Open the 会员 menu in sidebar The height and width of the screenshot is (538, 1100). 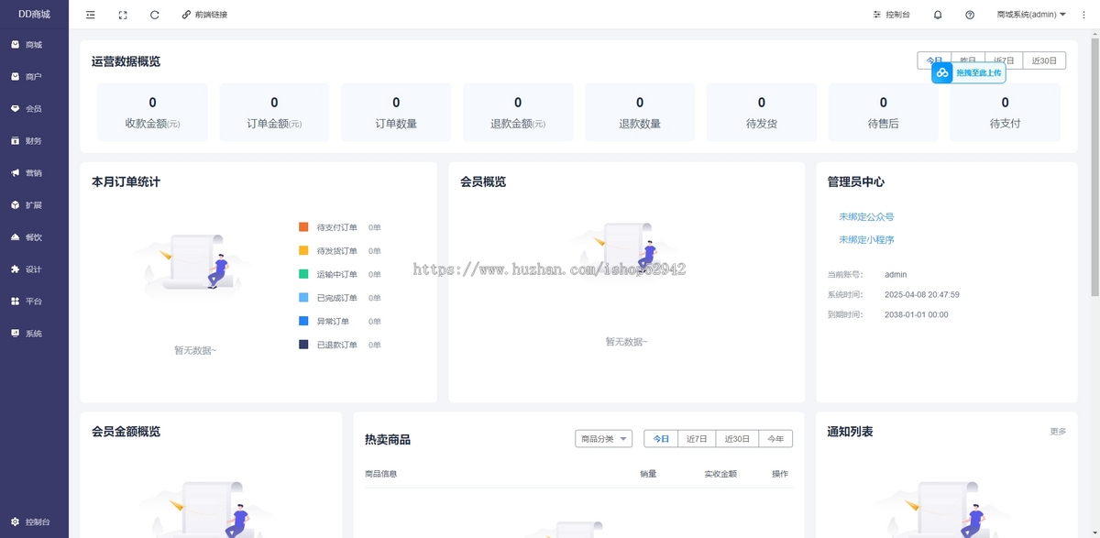pyautogui.click(x=34, y=109)
